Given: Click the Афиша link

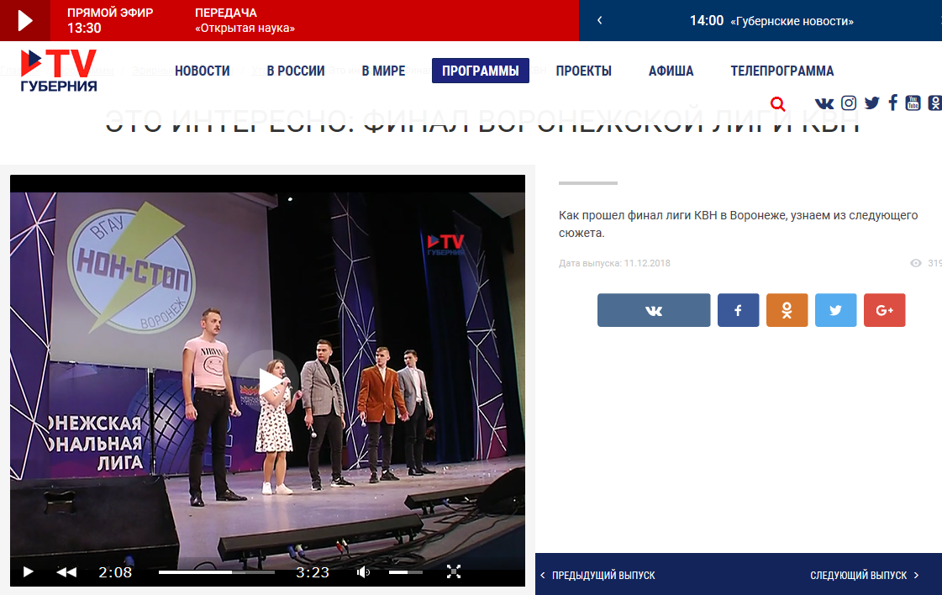Looking at the screenshot, I should (x=671, y=71).
